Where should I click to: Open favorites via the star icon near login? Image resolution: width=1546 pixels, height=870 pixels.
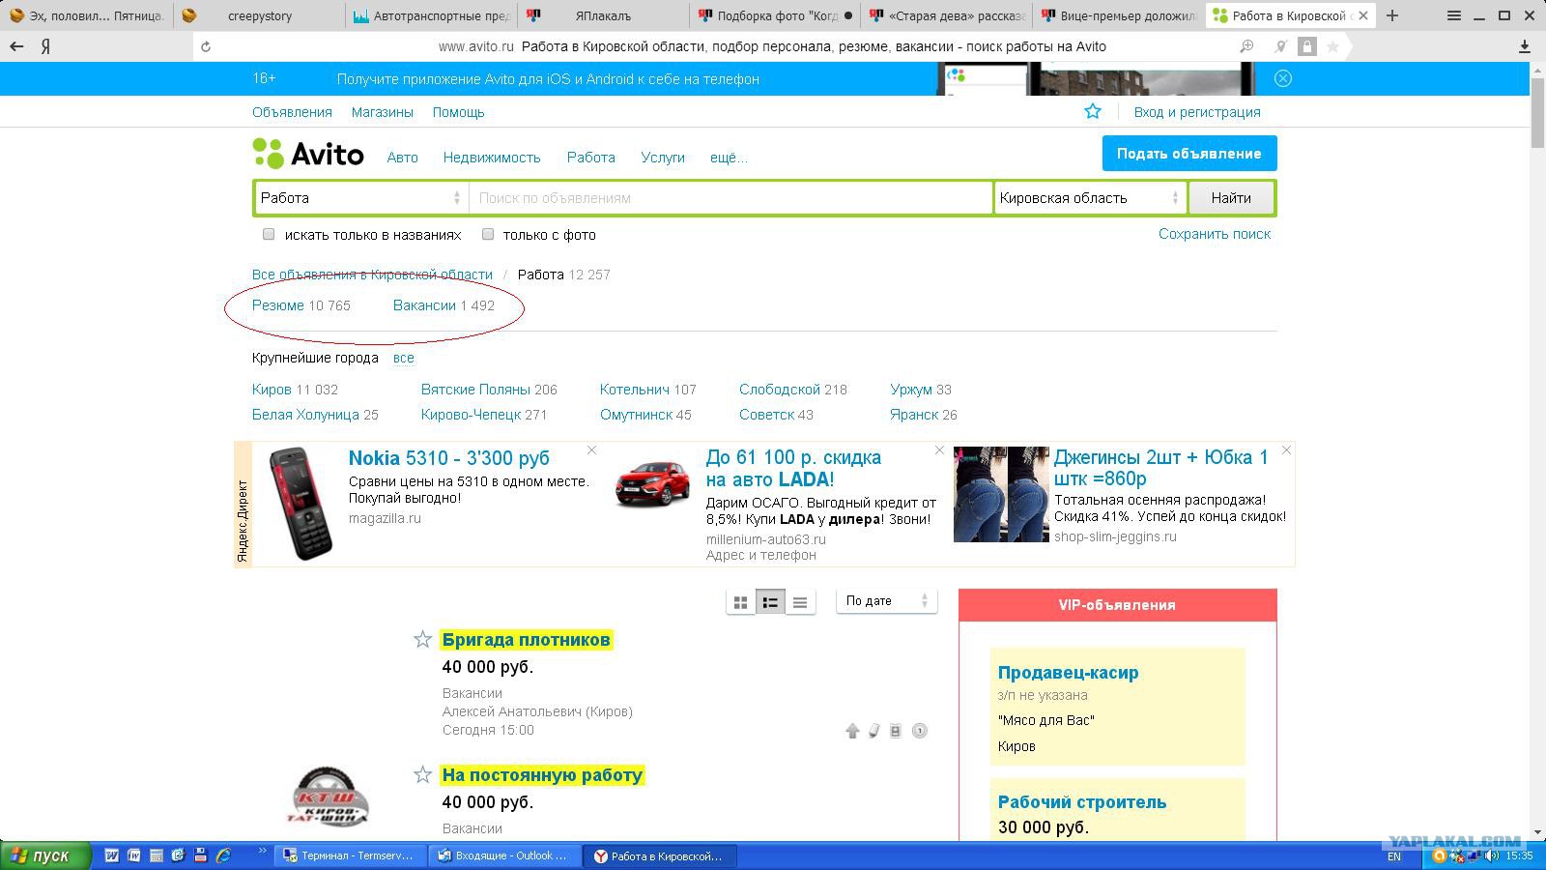[1093, 111]
